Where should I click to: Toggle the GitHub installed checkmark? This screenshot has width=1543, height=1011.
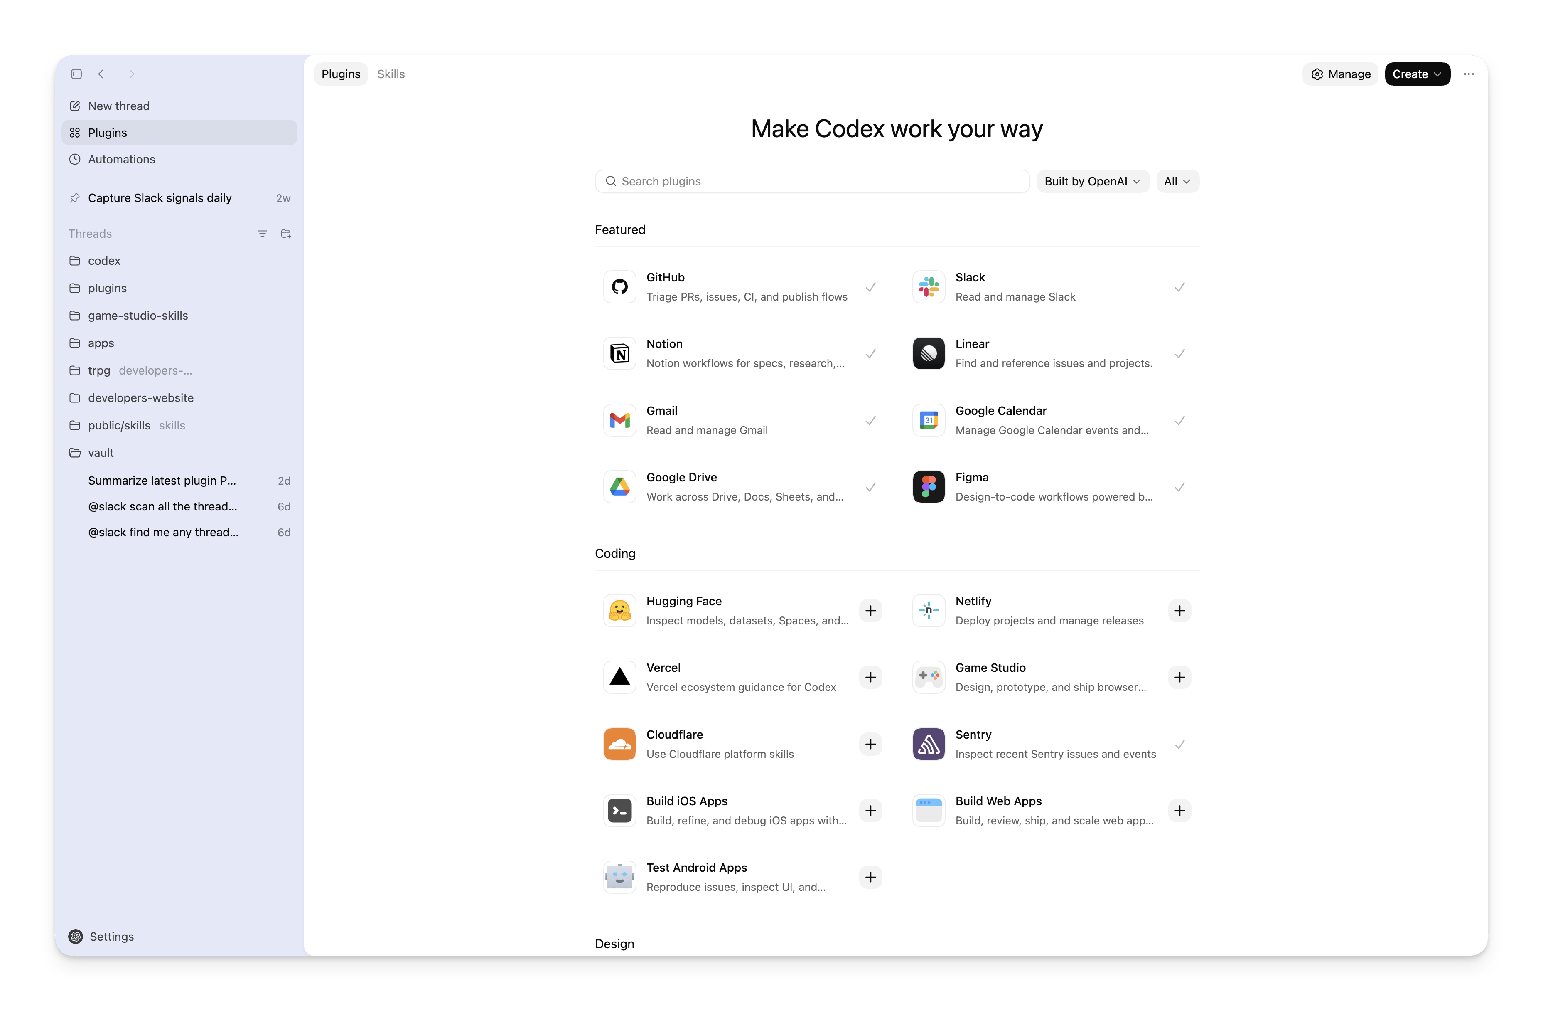pos(870,287)
